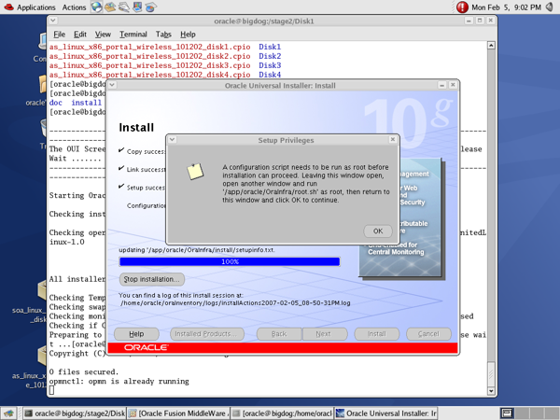
Task: Click first workspace switcher box
Action: (507, 413)
